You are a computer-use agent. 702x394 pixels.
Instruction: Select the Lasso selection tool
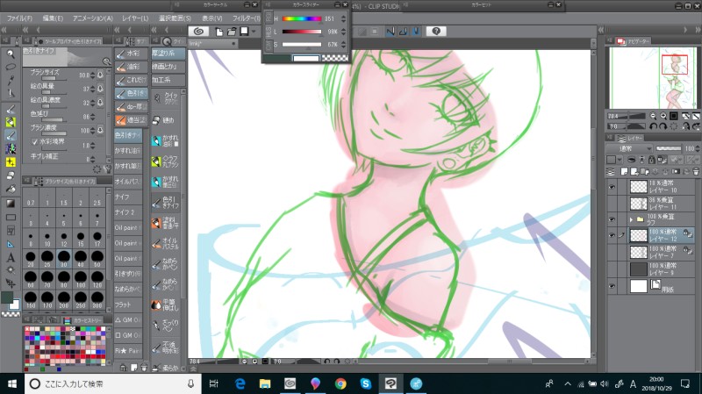(11, 68)
